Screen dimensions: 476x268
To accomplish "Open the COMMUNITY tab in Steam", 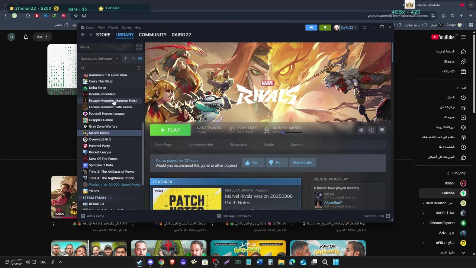I will tap(152, 35).
